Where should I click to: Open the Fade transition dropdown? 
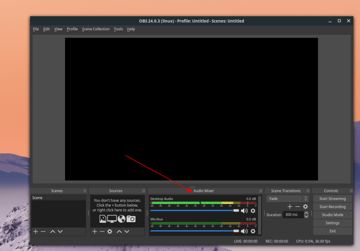click(284, 198)
